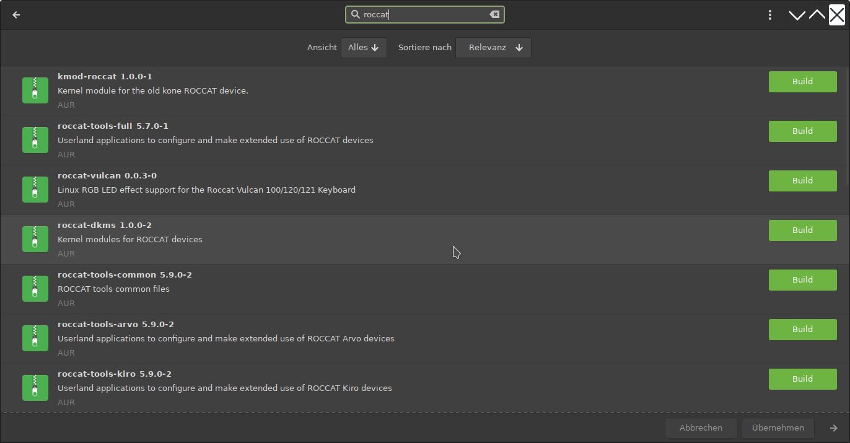
Task: Click the ROCCAT Kiro devices description
Action: click(225, 388)
